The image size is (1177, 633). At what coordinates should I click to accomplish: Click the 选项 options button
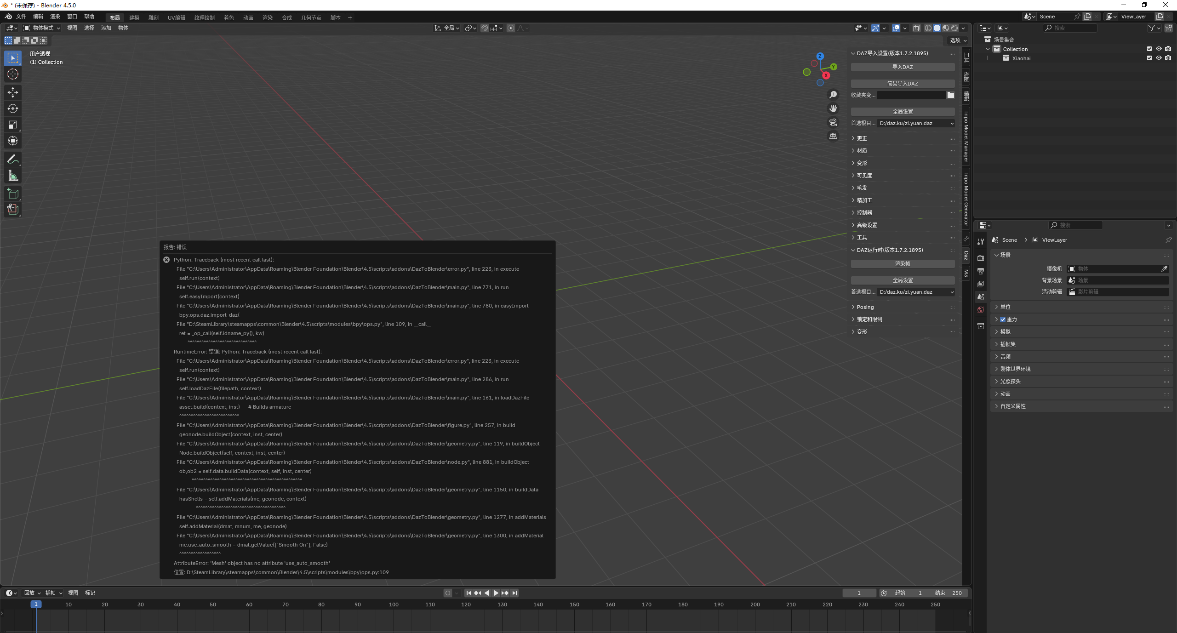point(959,40)
